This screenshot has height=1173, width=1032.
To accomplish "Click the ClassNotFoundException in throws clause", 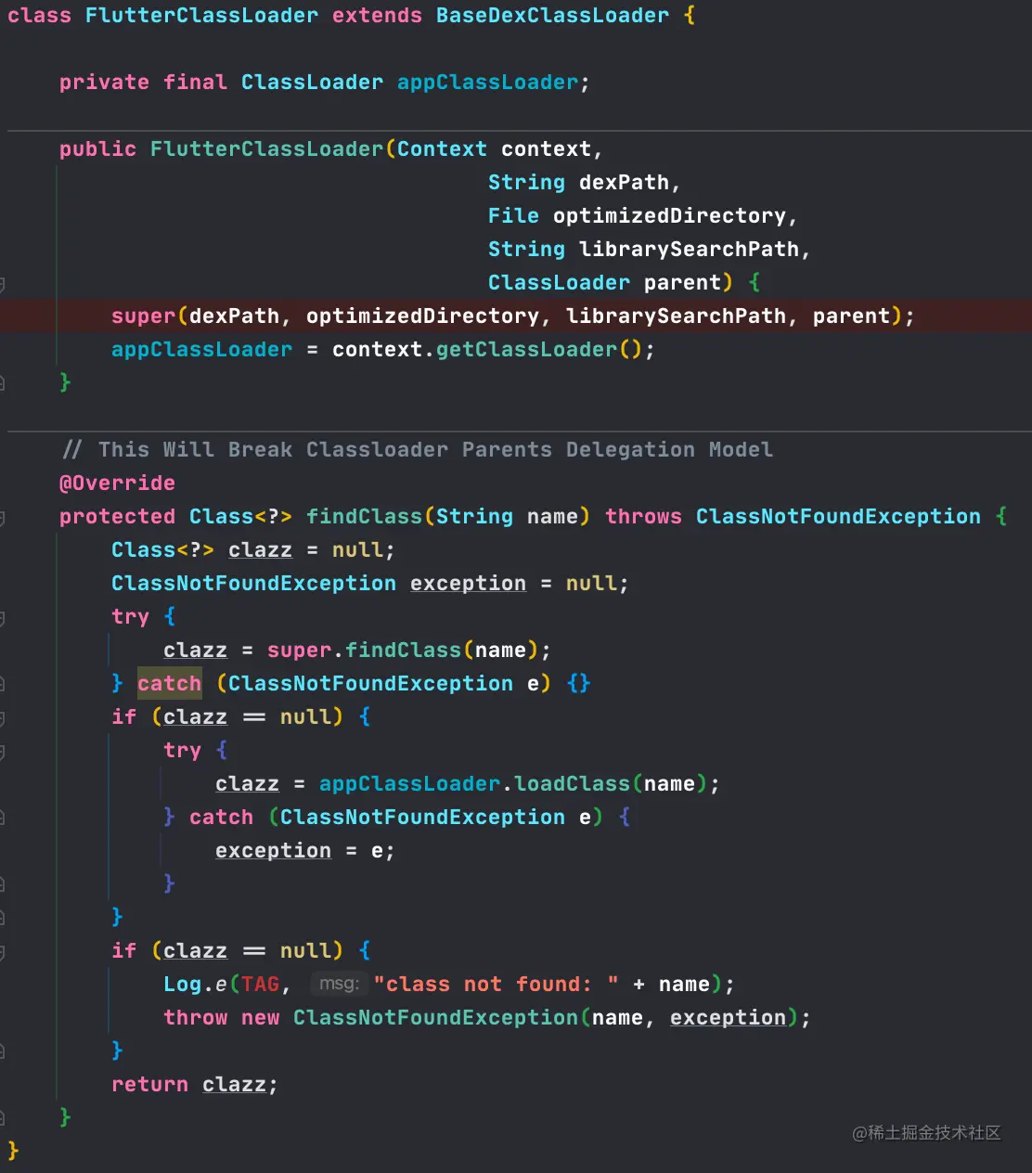I will 838,517.
